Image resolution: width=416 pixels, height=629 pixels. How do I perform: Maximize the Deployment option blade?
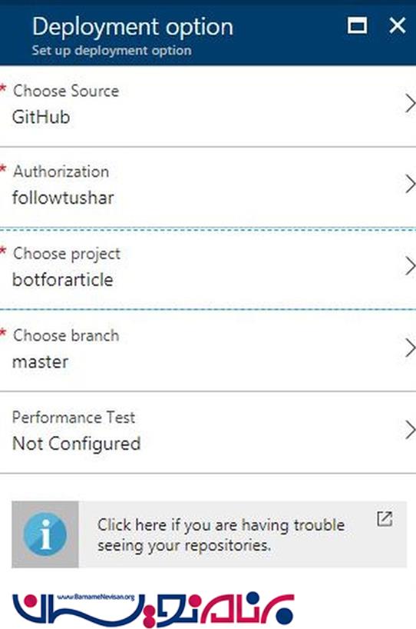pos(357,25)
